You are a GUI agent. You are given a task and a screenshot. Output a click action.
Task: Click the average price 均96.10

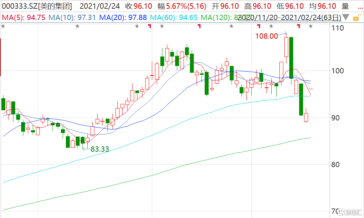click(x=322, y=6)
